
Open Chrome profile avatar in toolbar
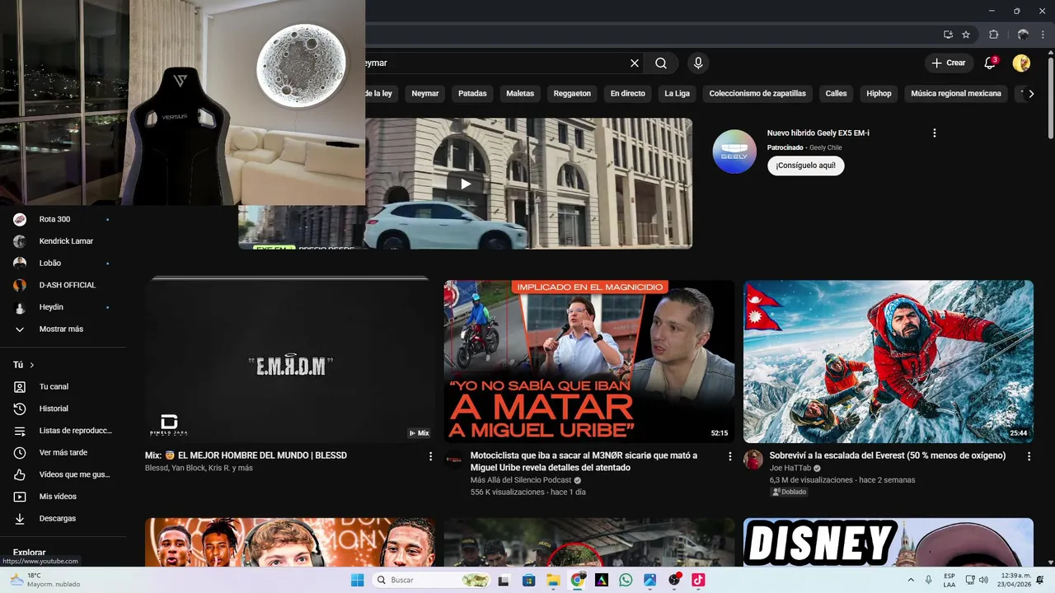[x=1023, y=35]
